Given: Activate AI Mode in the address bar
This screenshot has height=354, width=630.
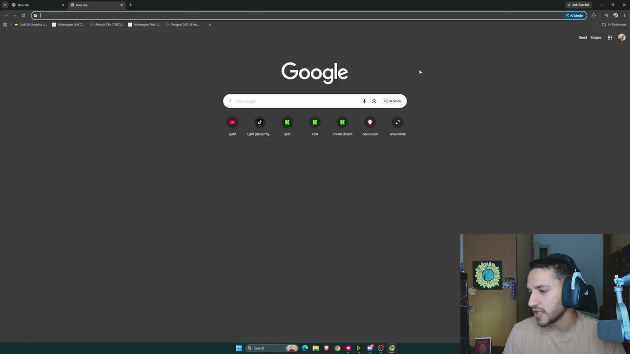Looking at the screenshot, I should pyautogui.click(x=574, y=15).
